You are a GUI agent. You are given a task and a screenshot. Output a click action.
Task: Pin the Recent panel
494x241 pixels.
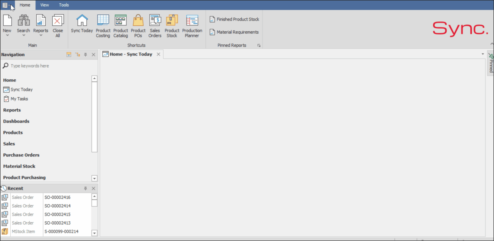[x=86, y=189]
